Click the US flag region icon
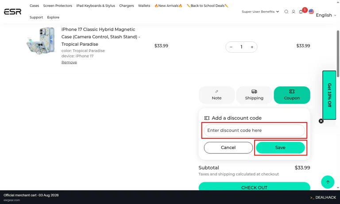340x204 pixels. (311, 11)
